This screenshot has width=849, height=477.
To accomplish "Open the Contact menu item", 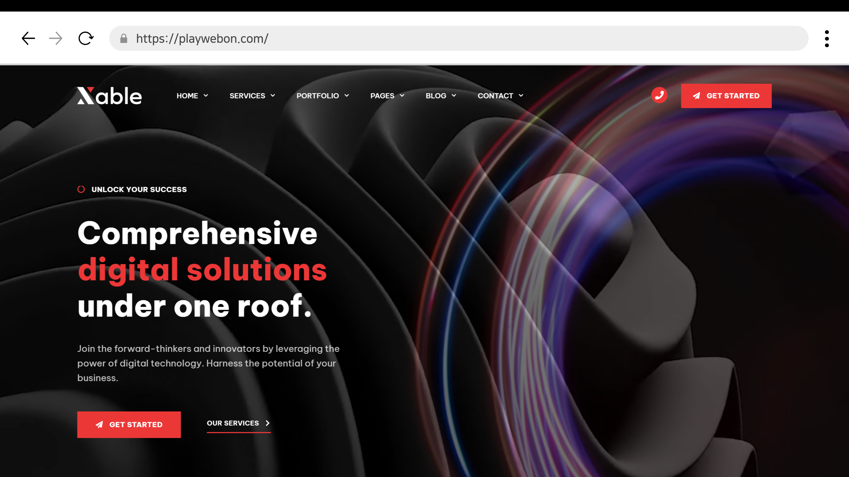I will [x=495, y=96].
